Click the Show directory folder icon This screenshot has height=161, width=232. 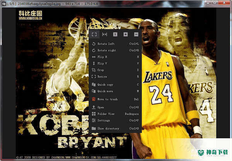coord(94,128)
